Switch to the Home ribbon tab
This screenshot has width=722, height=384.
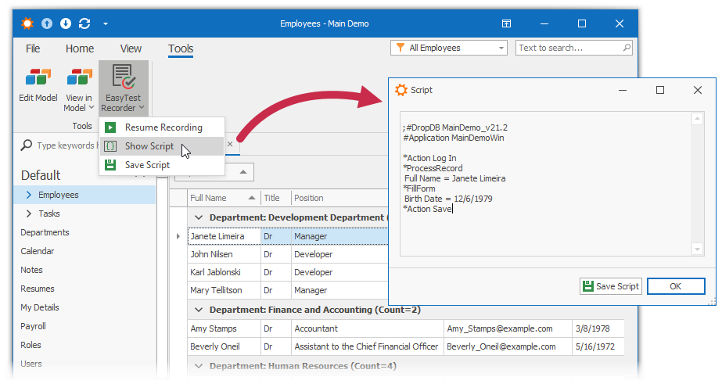80,48
